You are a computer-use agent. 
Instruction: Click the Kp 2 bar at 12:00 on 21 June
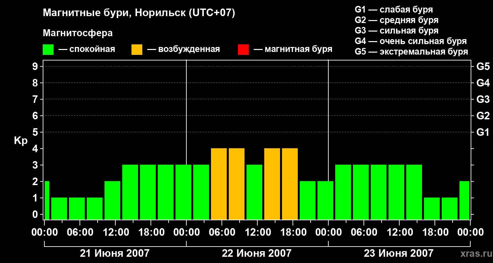point(112,201)
